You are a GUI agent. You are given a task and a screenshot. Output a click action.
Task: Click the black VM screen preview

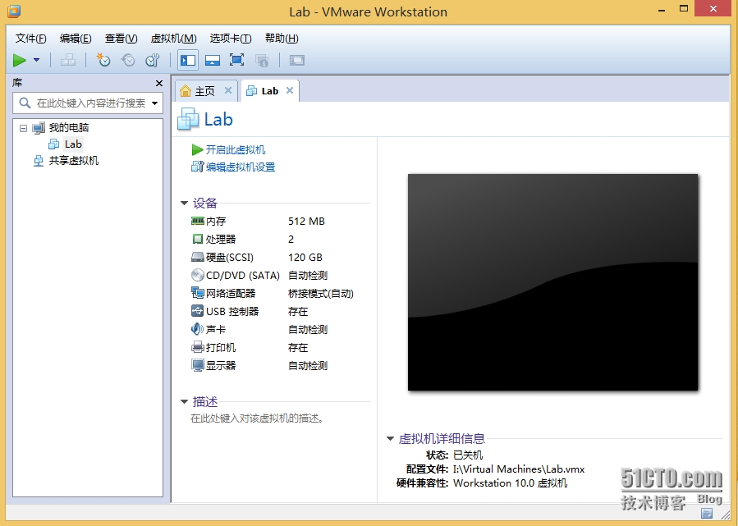tap(552, 282)
